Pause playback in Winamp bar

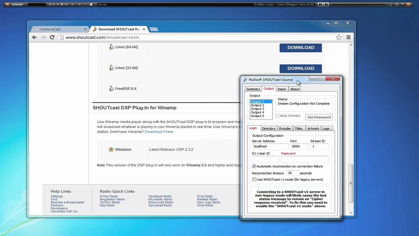(58, 4)
